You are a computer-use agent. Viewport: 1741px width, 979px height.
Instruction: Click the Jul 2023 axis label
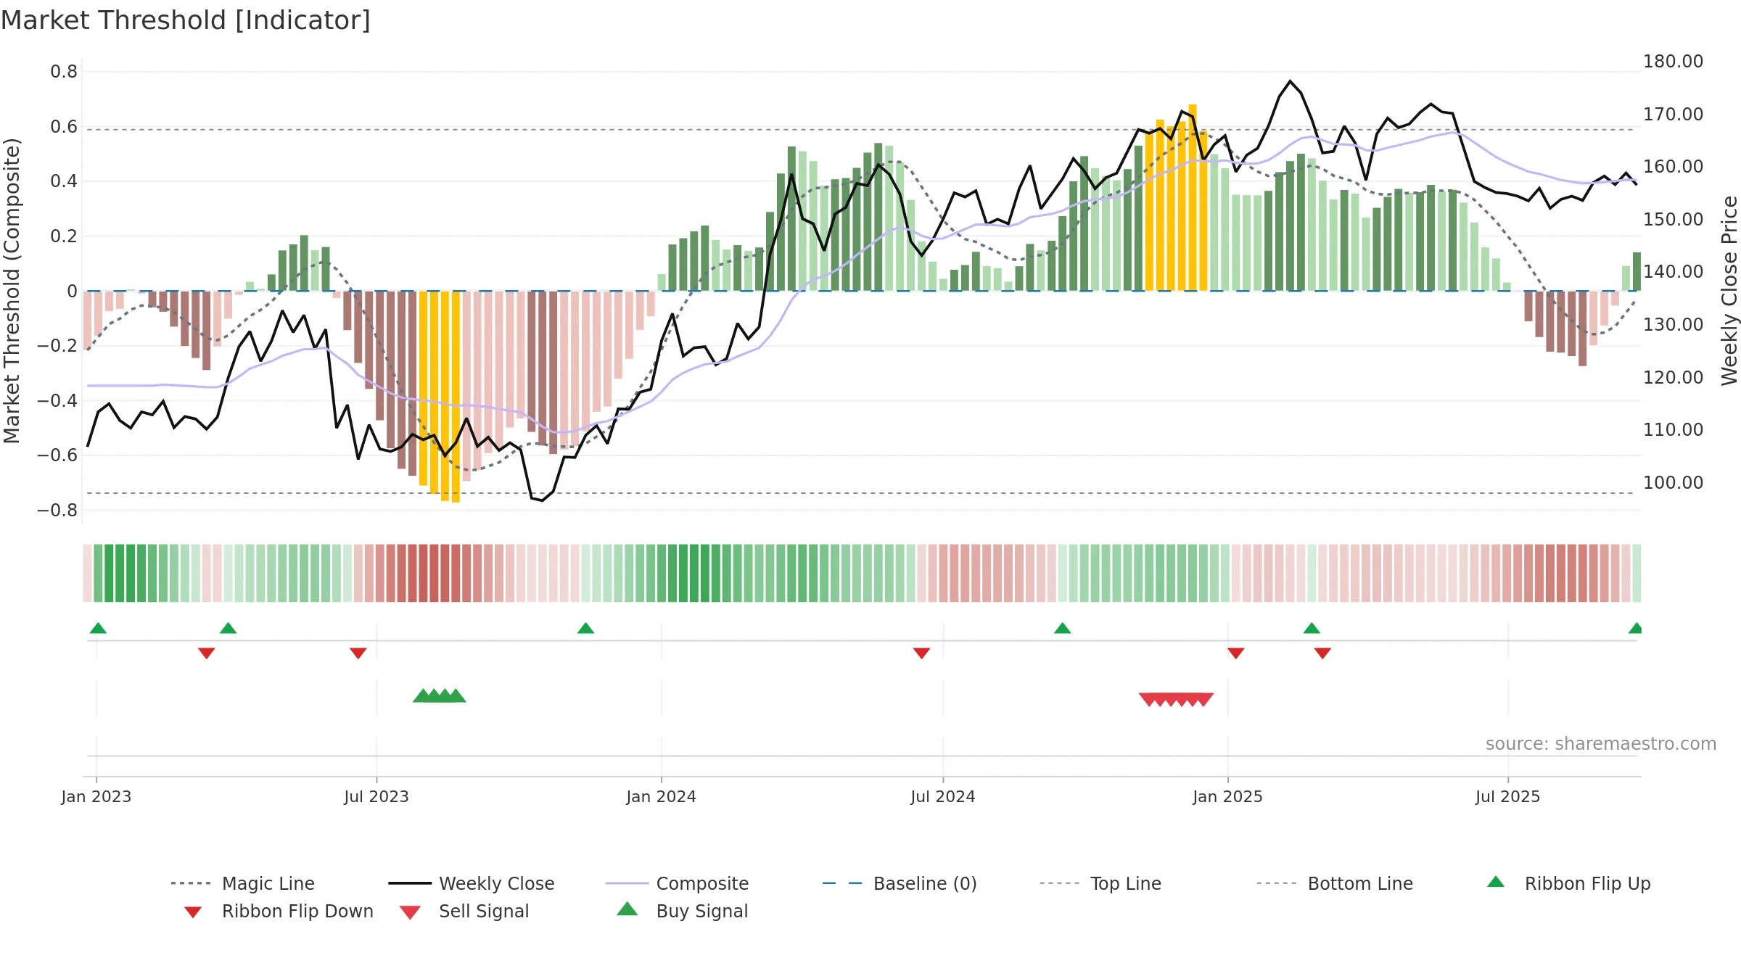click(376, 797)
